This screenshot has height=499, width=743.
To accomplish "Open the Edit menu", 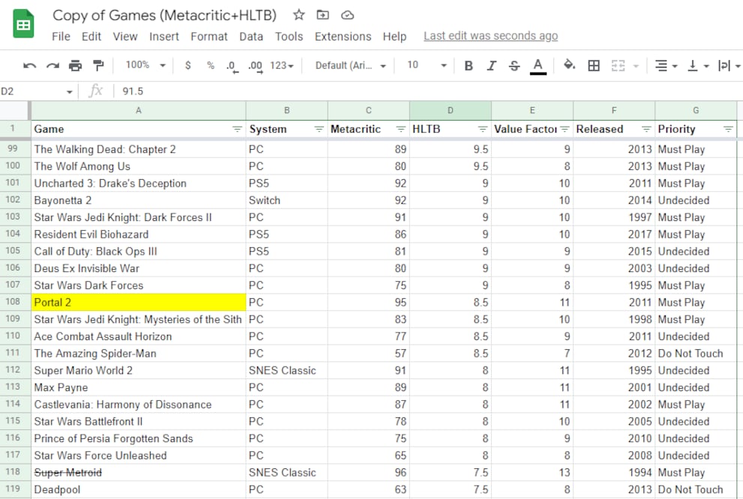I will click(91, 37).
